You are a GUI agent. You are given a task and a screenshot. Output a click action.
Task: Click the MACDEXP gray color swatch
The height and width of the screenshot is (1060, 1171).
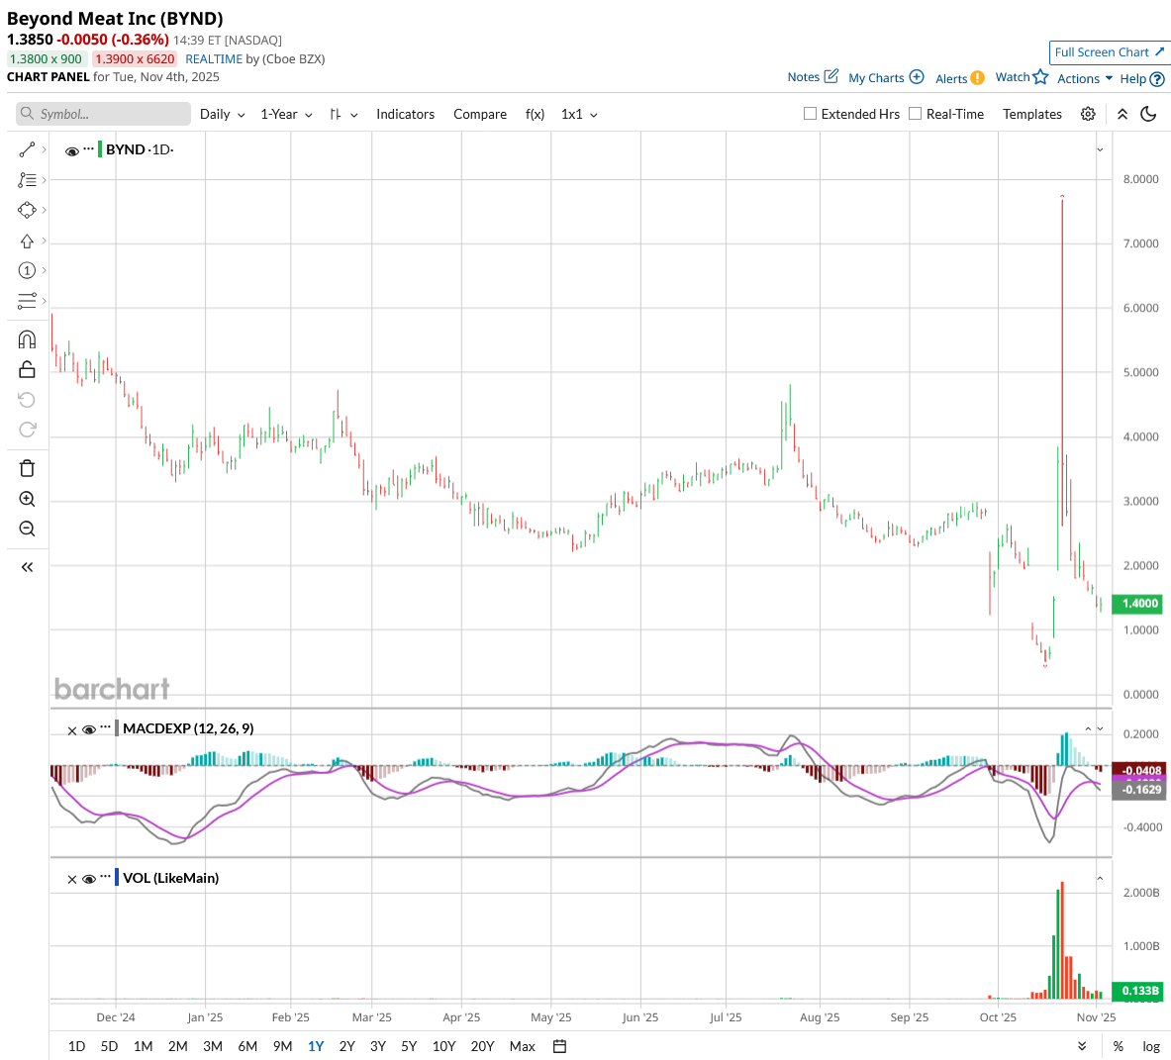(117, 728)
